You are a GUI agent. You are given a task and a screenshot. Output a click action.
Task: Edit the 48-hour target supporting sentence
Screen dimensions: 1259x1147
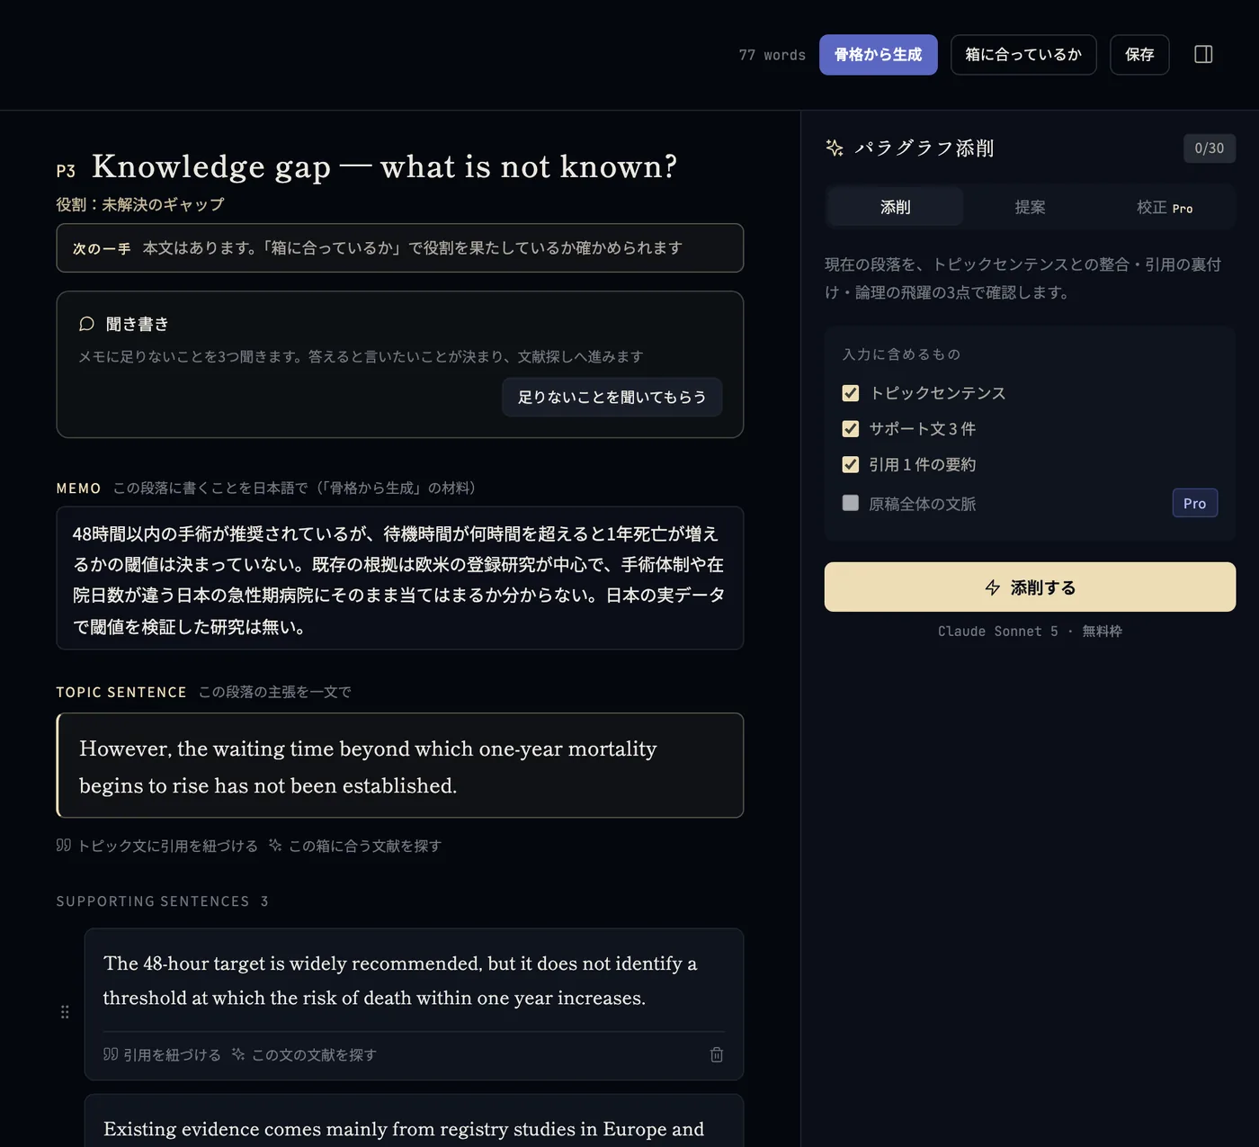[x=414, y=981]
